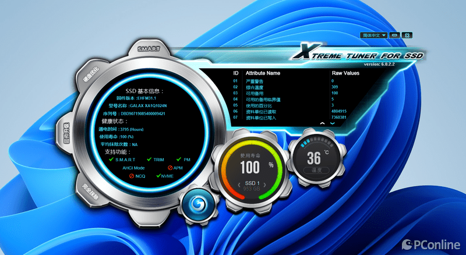Click the 36°C temperature readout

coord(315,157)
